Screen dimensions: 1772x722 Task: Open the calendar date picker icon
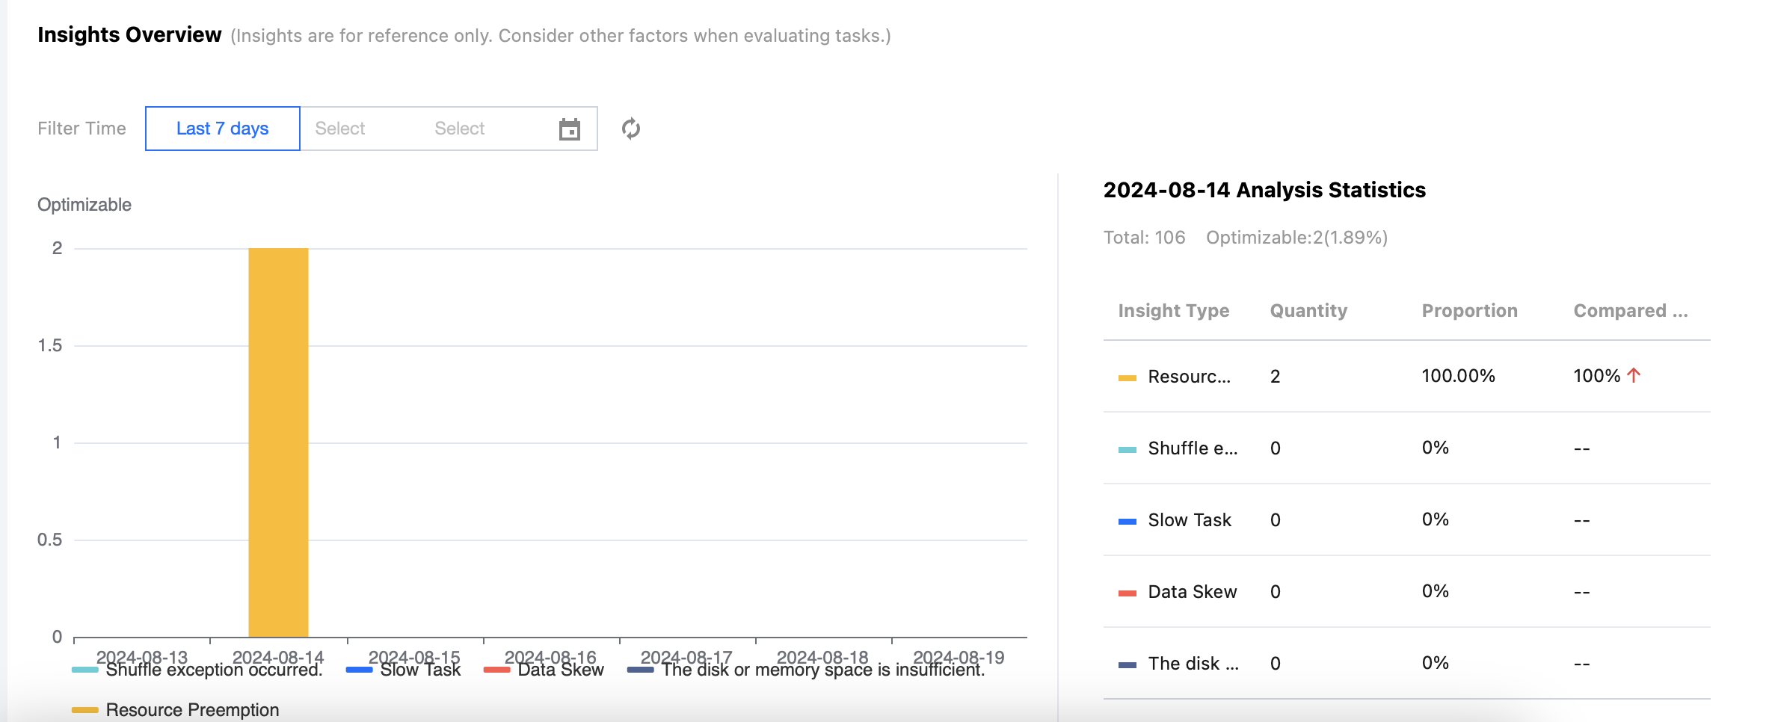coord(570,129)
